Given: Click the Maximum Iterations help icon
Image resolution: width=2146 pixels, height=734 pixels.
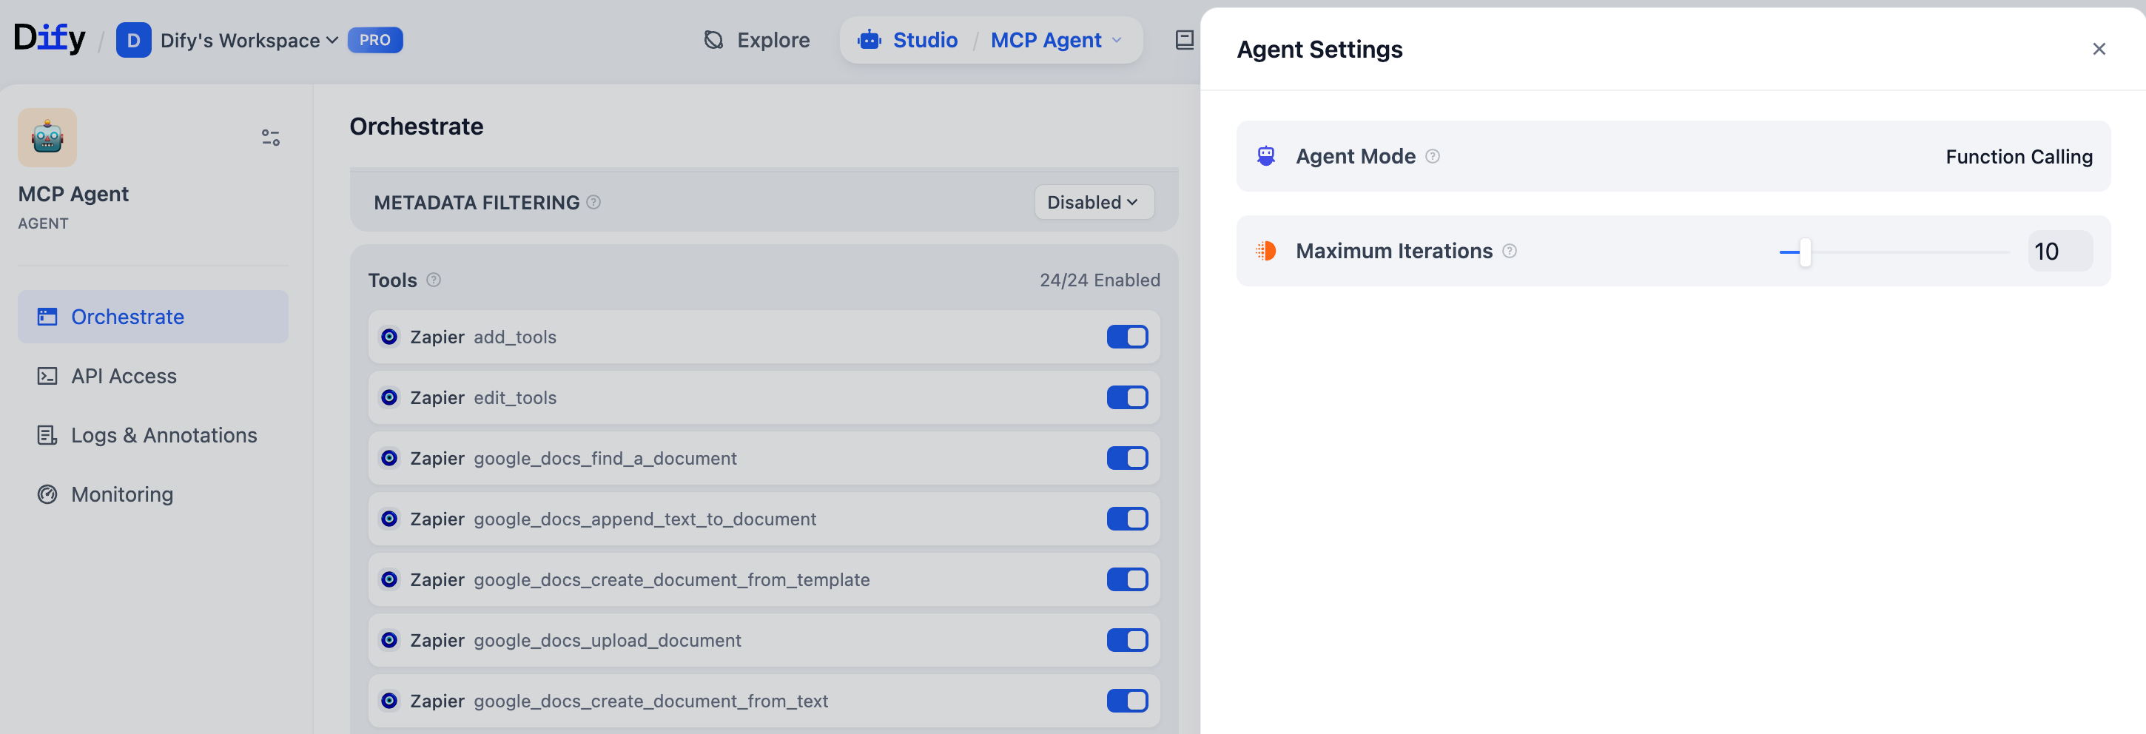Looking at the screenshot, I should point(1509,251).
